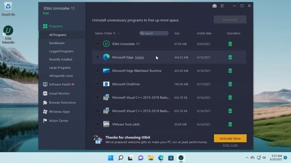Click trash icon for Microsoft Edge WebView2 Runtime

tap(230, 71)
